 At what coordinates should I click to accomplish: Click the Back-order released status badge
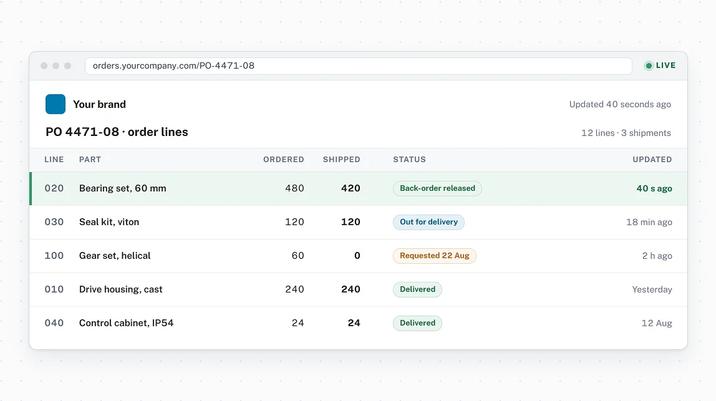(437, 188)
